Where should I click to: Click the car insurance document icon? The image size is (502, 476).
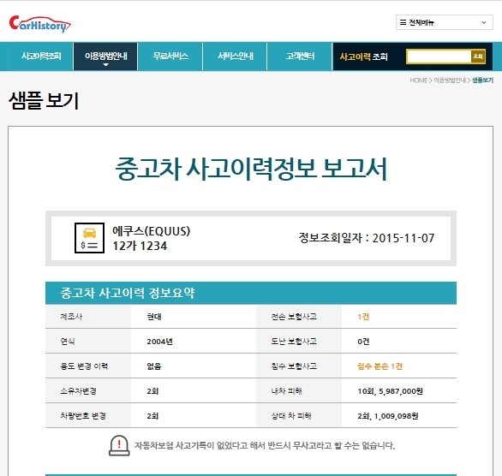[x=89, y=238]
